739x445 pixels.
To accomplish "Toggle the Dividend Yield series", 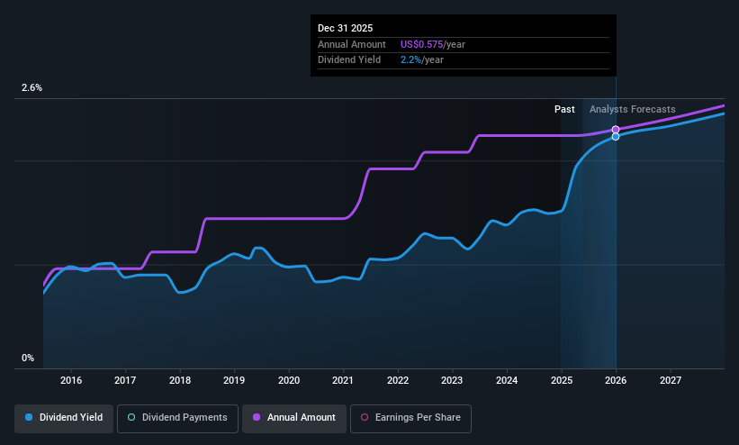I will pos(64,418).
